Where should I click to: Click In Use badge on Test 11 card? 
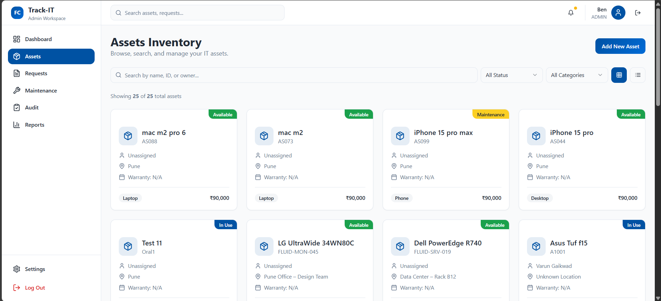click(226, 225)
